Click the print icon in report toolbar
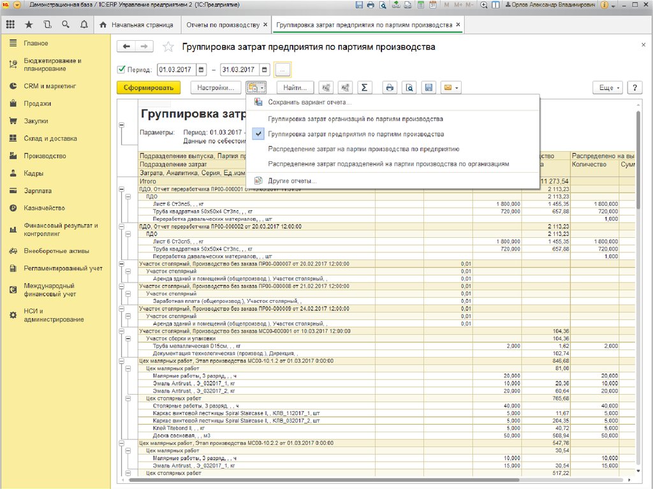 tap(390, 88)
